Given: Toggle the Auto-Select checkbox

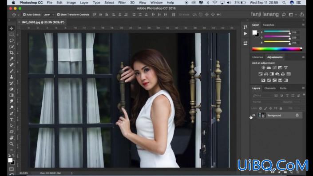Looking at the screenshot, I should [x=24, y=15].
